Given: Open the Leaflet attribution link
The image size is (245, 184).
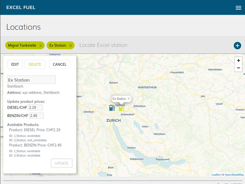Looking at the screenshot, I should [216, 174].
